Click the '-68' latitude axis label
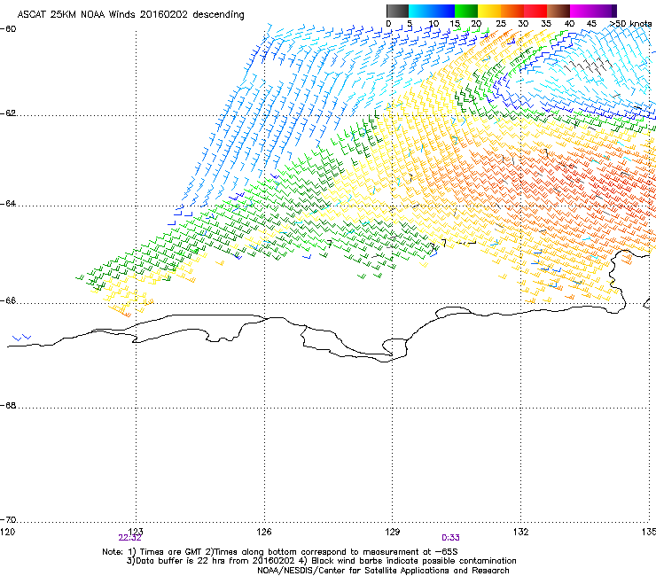This screenshot has height=576, width=656. tap(8, 405)
